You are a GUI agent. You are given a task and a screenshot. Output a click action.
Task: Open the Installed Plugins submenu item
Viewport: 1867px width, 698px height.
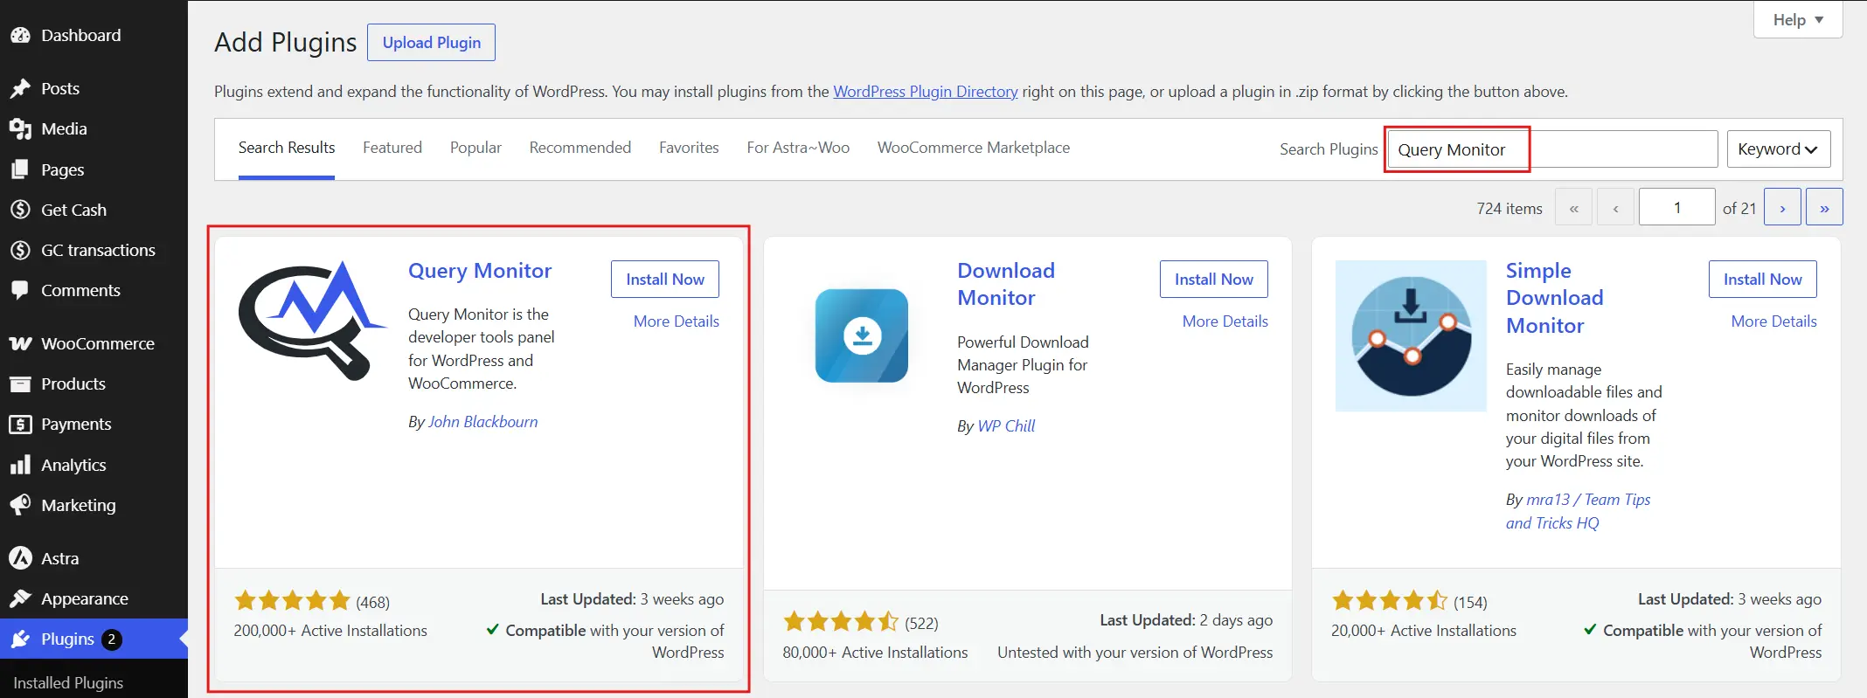pos(68,683)
